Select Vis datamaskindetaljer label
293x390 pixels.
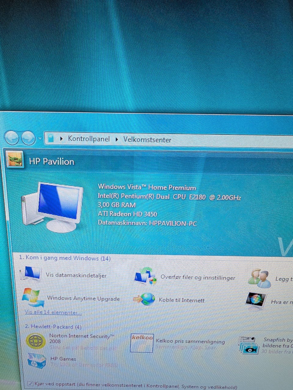(76, 275)
